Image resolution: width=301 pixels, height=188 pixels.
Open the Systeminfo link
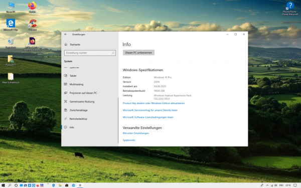[129, 140]
